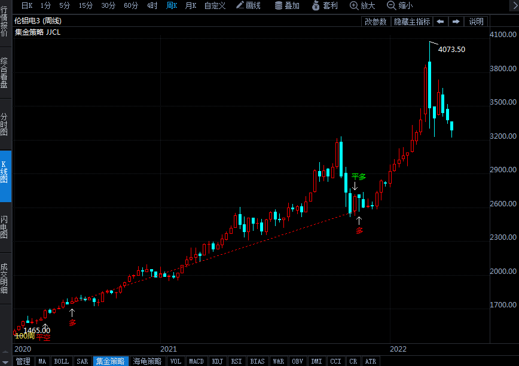Click the red 平空 signal marker
519x366 pixels.
click(43, 337)
